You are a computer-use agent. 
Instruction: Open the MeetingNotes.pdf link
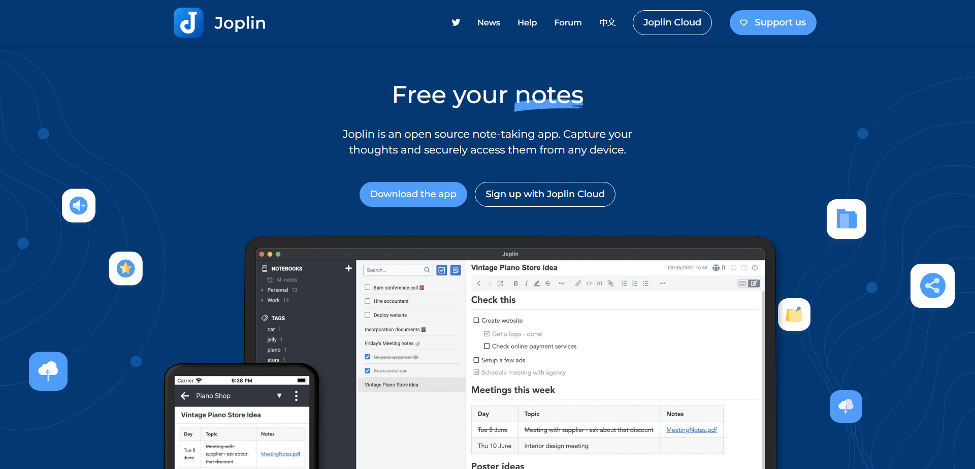(x=692, y=429)
